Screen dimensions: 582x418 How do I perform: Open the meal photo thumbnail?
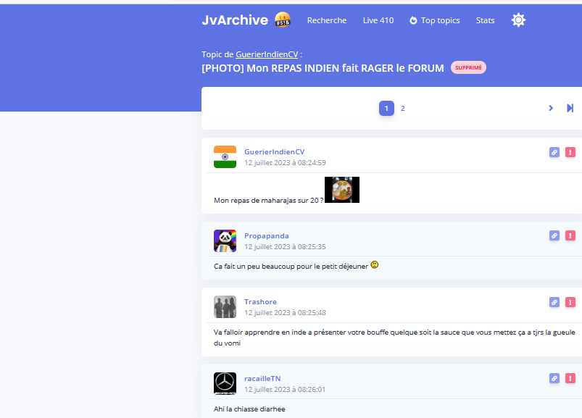(x=342, y=190)
